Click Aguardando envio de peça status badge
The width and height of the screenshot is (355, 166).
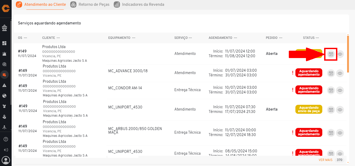(309, 109)
